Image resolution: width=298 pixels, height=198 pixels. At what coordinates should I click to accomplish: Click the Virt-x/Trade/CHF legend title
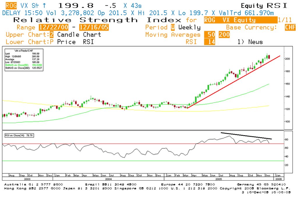(x=24, y=51)
